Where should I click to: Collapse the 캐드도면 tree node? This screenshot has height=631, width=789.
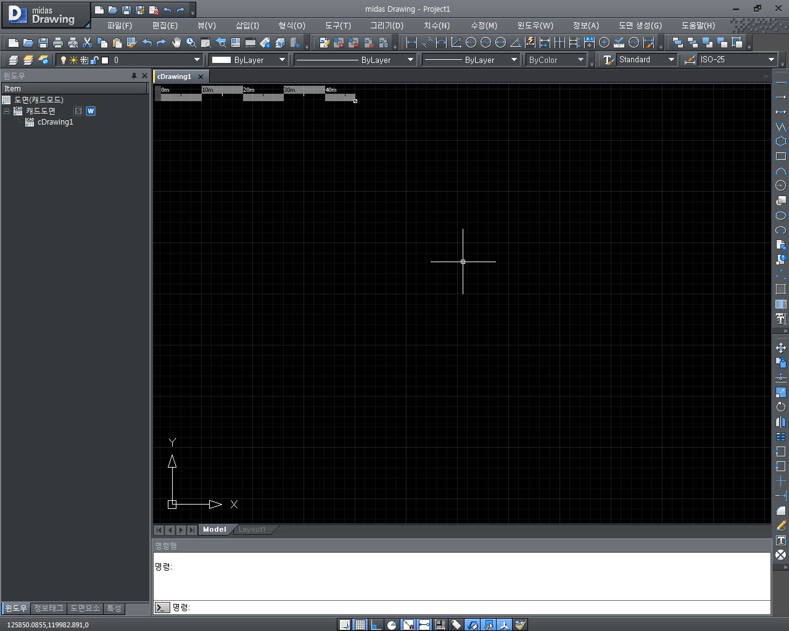tap(7, 111)
